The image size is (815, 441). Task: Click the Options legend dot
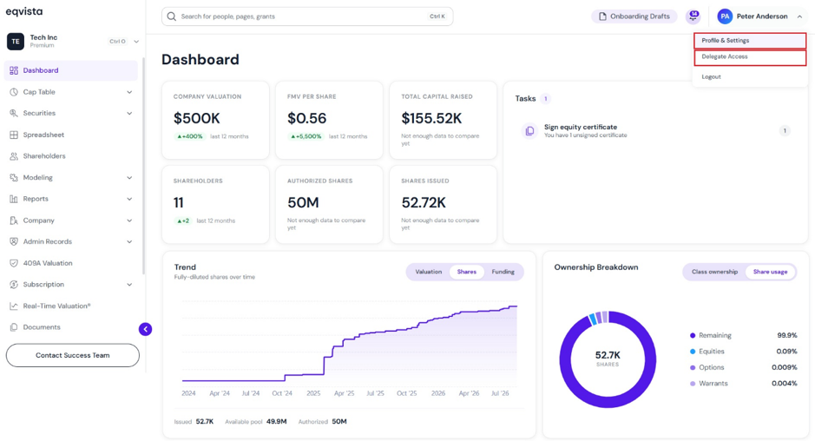point(693,368)
